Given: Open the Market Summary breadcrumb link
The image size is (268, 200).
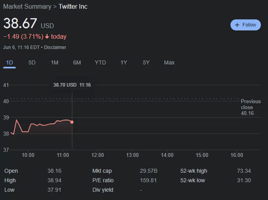Looking at the screenshot, I should 27,7.
